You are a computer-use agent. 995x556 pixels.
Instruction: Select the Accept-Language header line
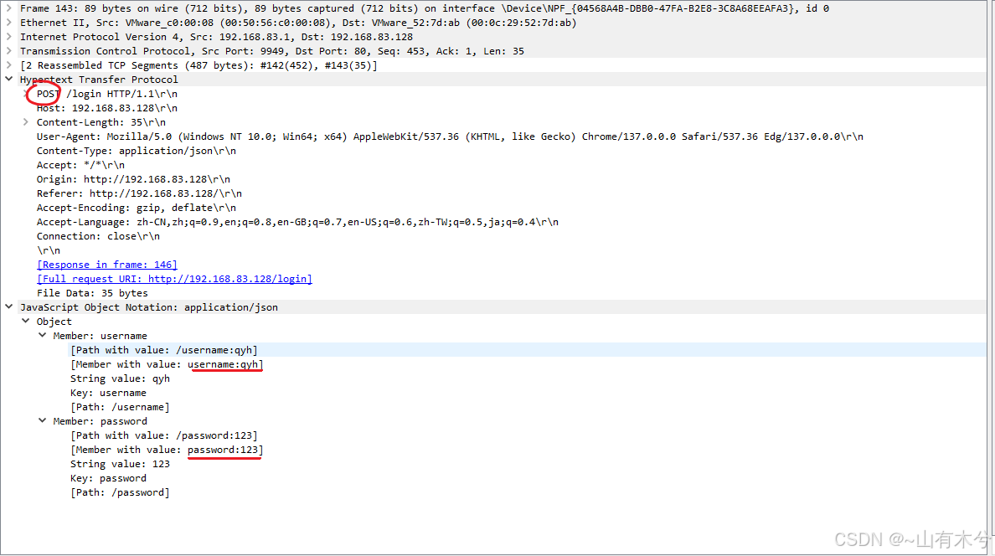(297, 222)
